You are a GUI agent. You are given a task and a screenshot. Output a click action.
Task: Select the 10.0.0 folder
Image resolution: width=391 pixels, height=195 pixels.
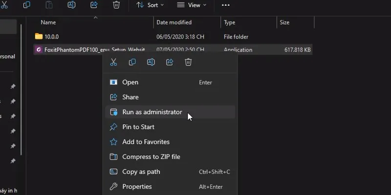[x=51, y=37]
